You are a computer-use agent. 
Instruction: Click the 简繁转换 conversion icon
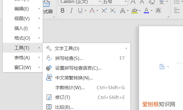[x=49, y=78]
